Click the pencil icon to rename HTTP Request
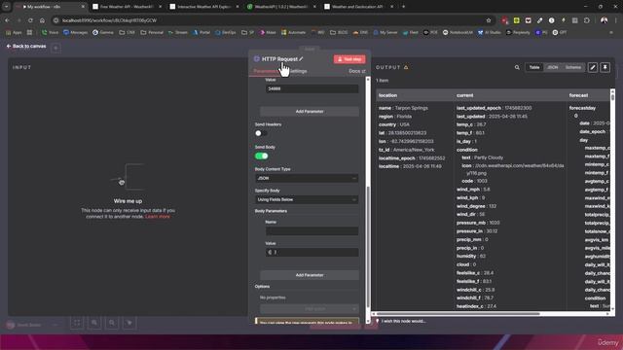This screenshot has height=350, width=623. (x=301, y=59)
